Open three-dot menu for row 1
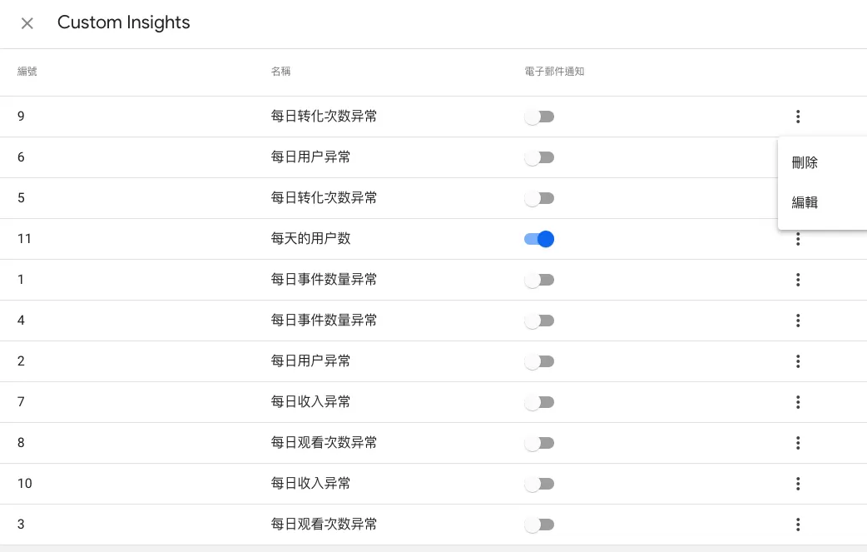 click(798, 280)
